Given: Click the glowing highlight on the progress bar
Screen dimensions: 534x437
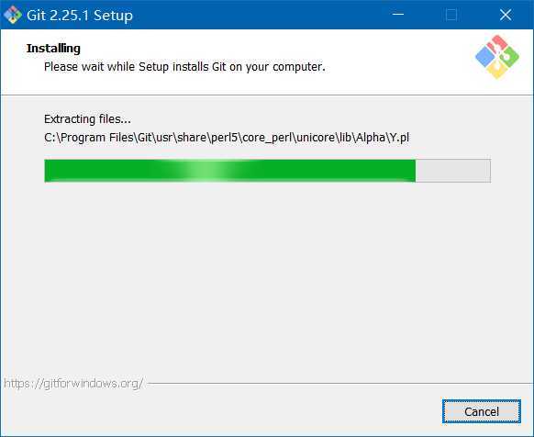Looking at the screenshot, I should pyautogui.click(x=206, y=171).
